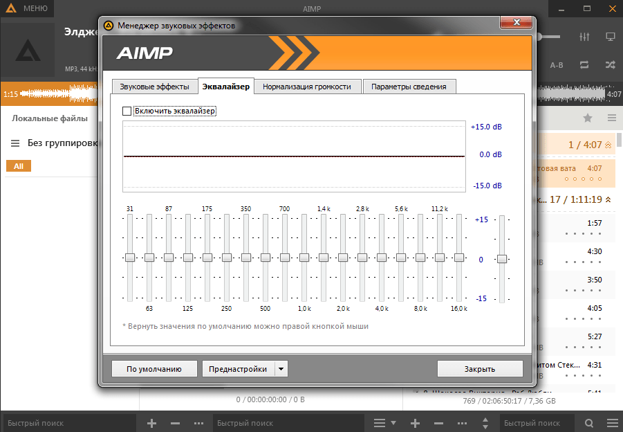Click the 175 Hz band slider

tap(207, 258)
